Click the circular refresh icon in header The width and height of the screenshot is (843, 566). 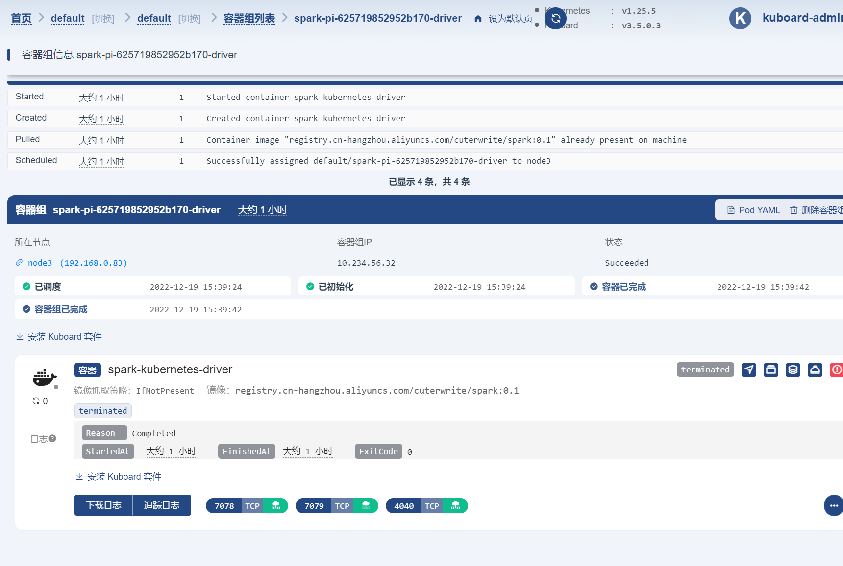(555, 19)
